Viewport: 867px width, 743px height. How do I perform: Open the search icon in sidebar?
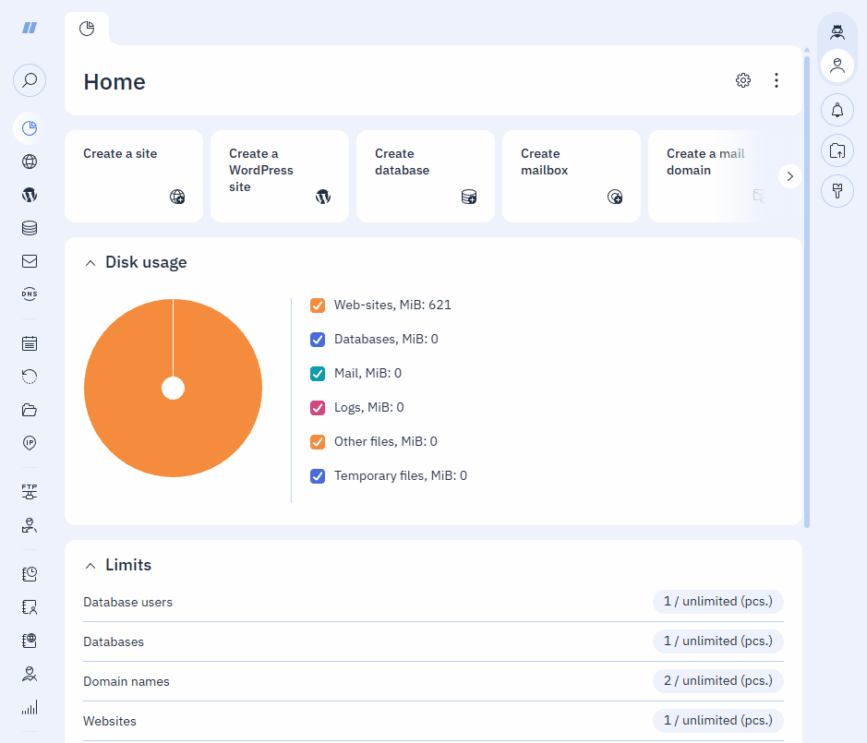30,80
